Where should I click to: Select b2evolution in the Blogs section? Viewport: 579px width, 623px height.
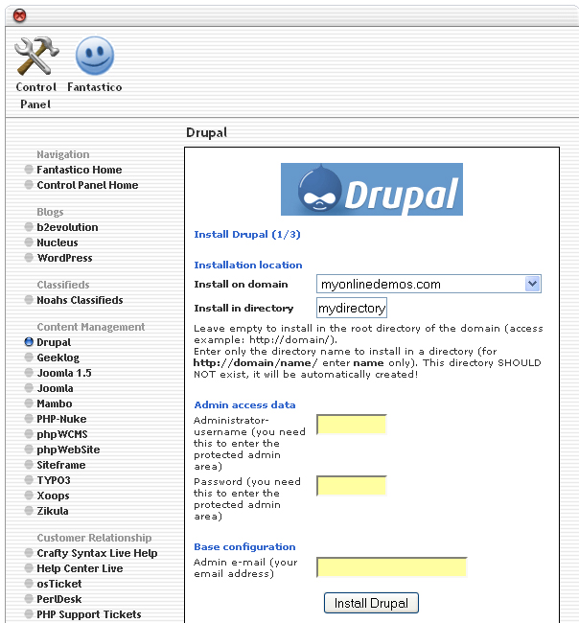pyautogui.click(x=67, y=227)
